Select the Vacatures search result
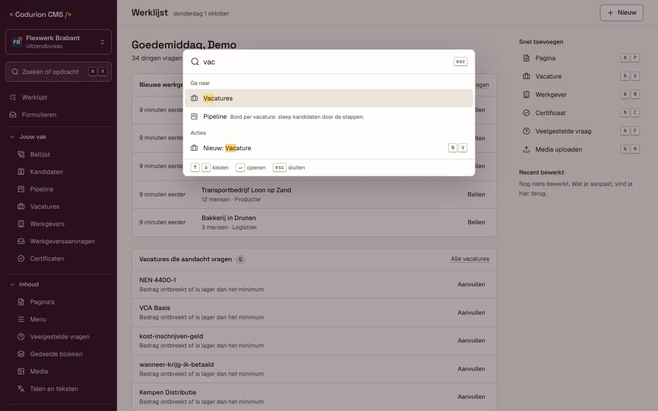 329,98
